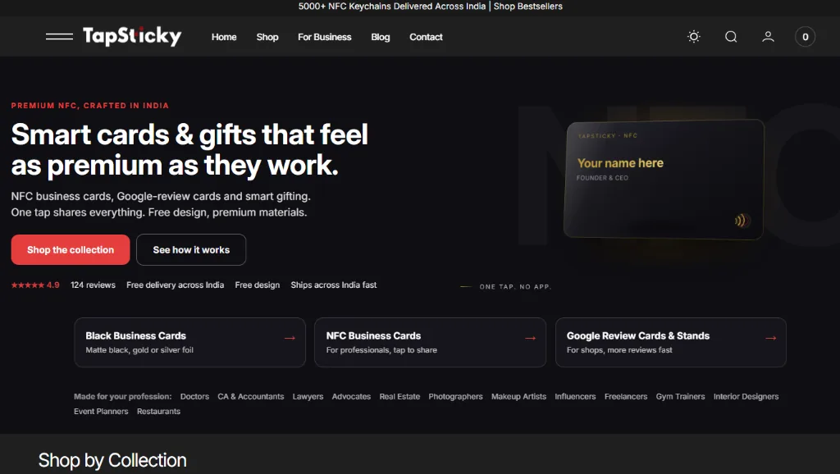Image resolution: width=840 pixels, height=474 pixels.
Task: Click Shop Bestsellers in announcement bar
Action: pyautogui.click(x=527, y=7)
